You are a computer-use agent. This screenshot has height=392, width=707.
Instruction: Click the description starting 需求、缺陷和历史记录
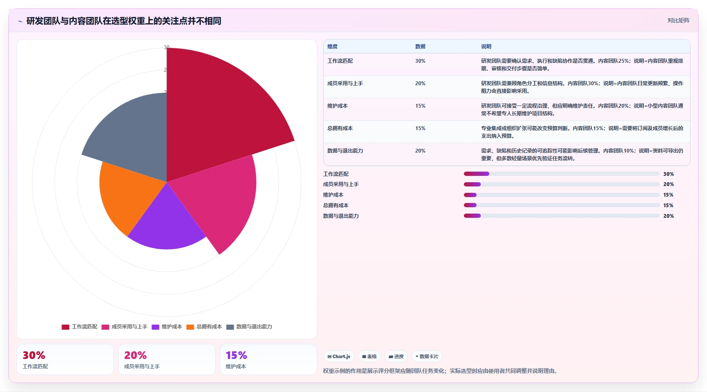pos(582,155)
